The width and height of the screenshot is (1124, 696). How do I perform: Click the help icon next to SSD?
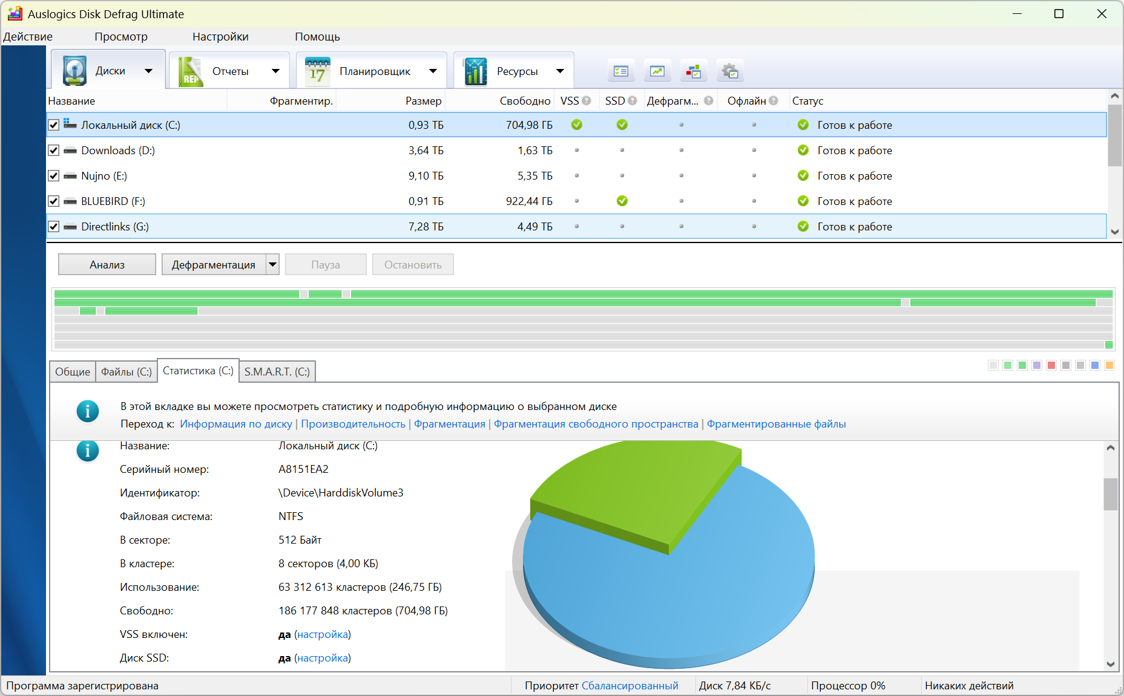633,101
